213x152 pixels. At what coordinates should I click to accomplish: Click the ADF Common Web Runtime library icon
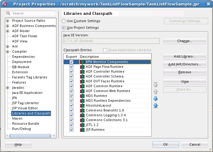pyautogui.click(x=82, y=91)
